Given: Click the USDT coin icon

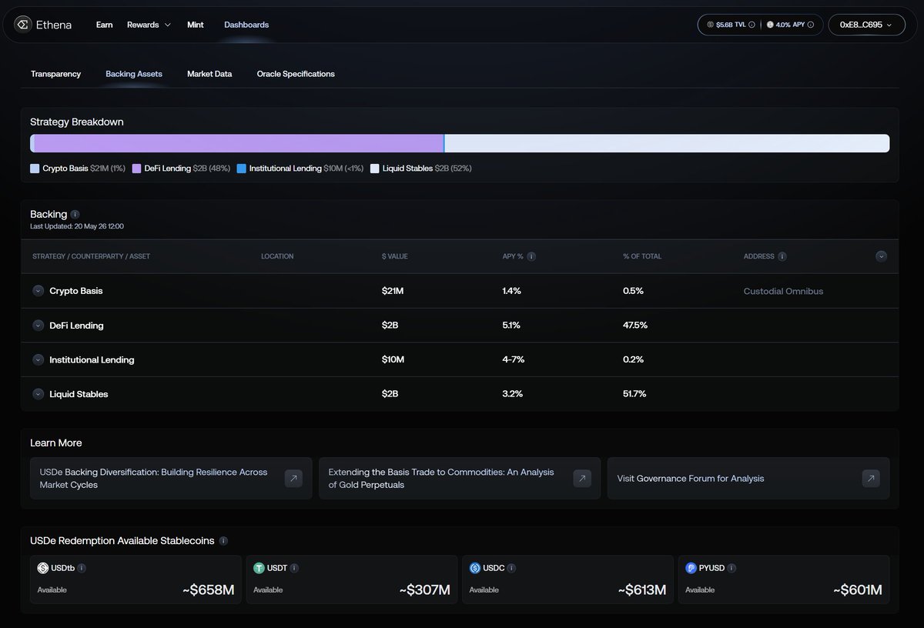Looking at the screenshot, I should point(259,568).
